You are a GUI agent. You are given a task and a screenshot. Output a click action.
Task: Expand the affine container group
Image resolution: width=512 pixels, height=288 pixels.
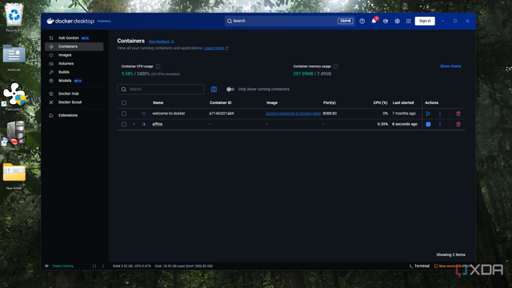[134, 124]
